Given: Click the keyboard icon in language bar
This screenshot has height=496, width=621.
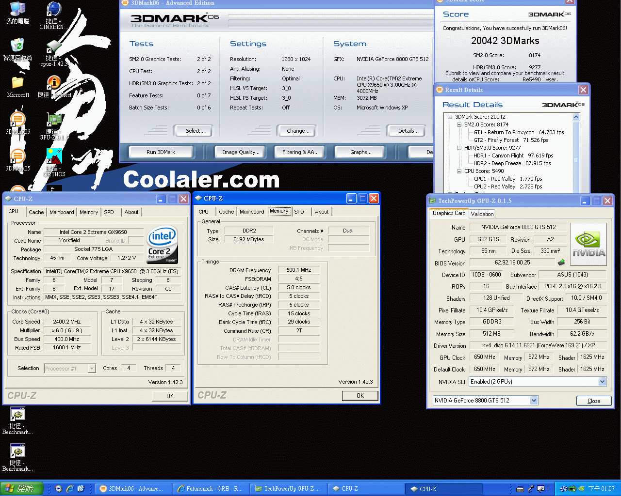Looking at the screenshot, I should tap(520, 489).
